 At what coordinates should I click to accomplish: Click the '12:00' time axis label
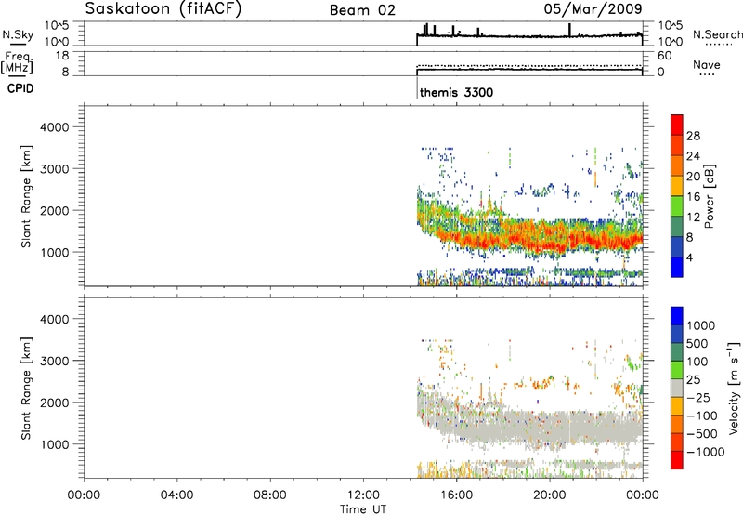(363, 495)
